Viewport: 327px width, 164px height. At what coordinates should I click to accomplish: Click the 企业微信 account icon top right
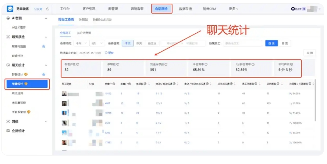coord(293,9)
